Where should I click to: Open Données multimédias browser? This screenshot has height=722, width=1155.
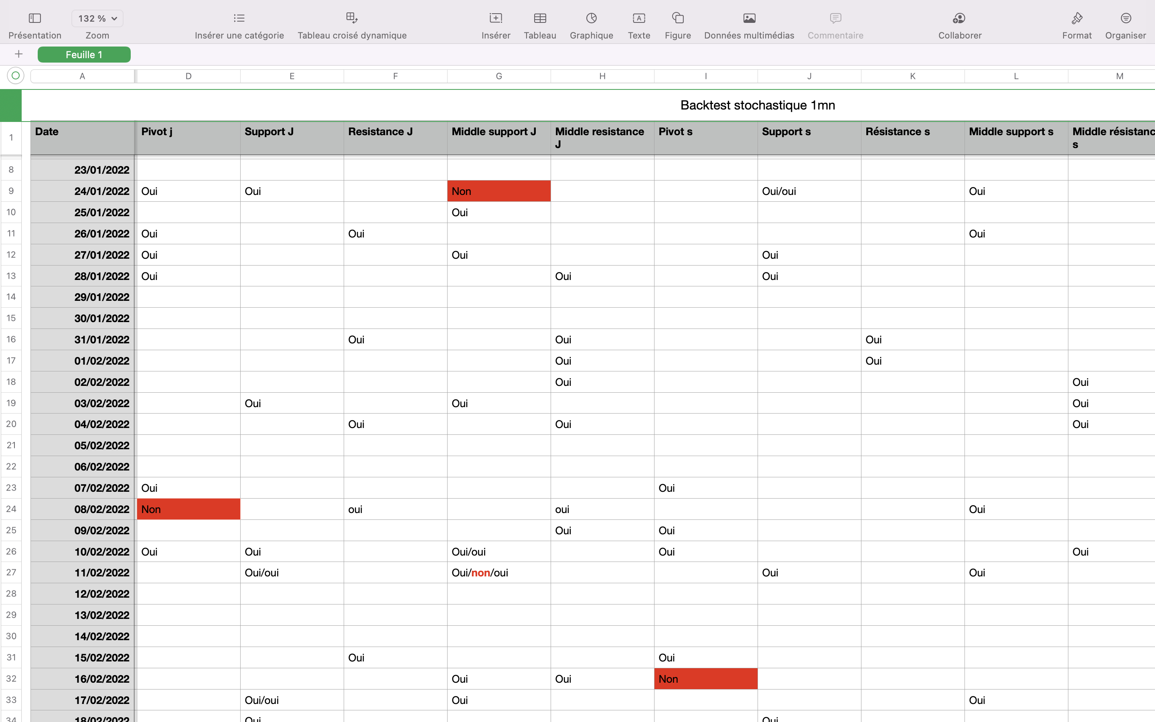click(749, 18)
